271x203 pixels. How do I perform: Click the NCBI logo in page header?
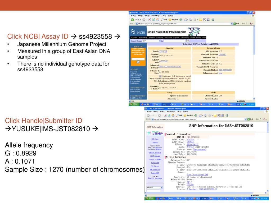pyautogui.click(x=138, y=32)
